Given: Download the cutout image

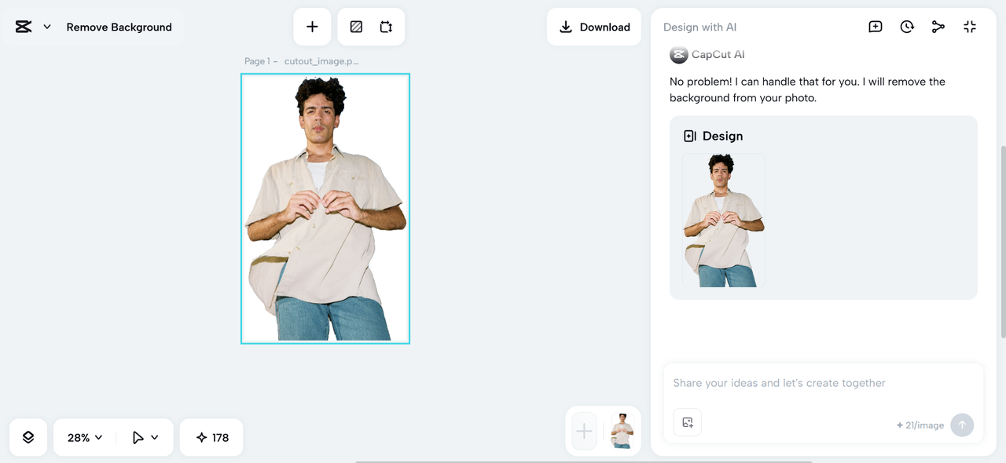Looking at the screenshot, I should click(x=594, y=27).
